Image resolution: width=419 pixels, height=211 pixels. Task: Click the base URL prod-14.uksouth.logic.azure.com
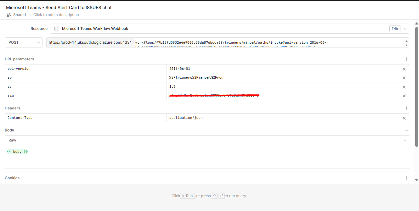click(90, 42)
